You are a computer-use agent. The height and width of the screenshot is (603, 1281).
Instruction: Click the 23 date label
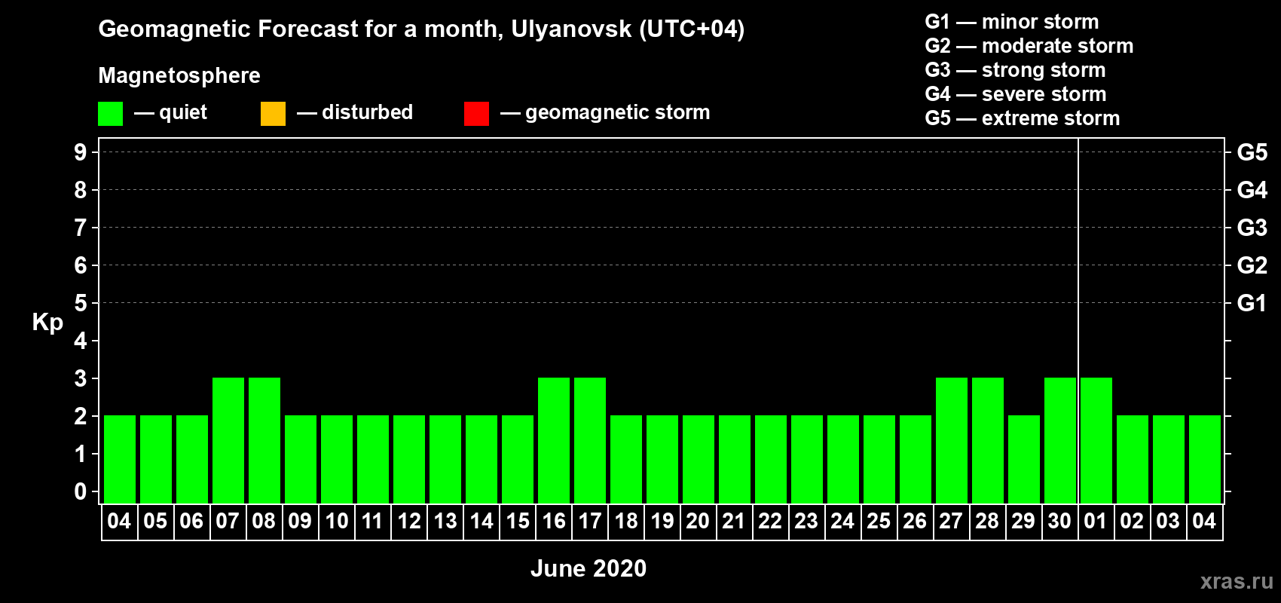click(x=806, y=522)
